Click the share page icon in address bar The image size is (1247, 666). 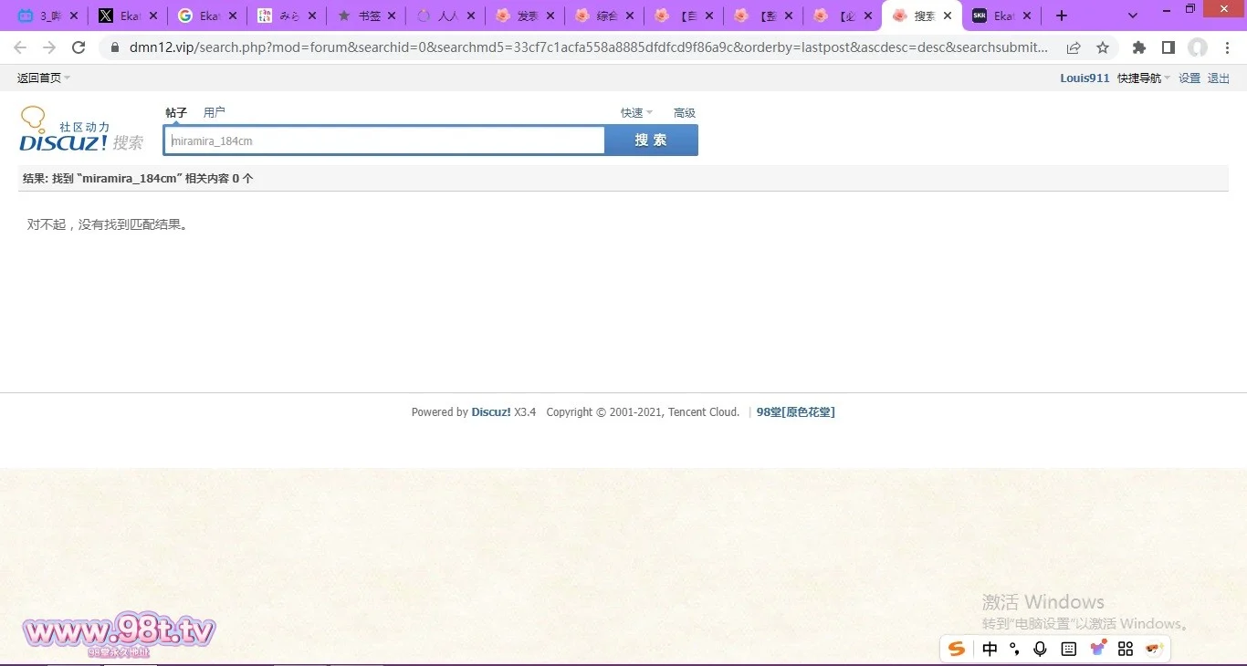pos(1074,47)
